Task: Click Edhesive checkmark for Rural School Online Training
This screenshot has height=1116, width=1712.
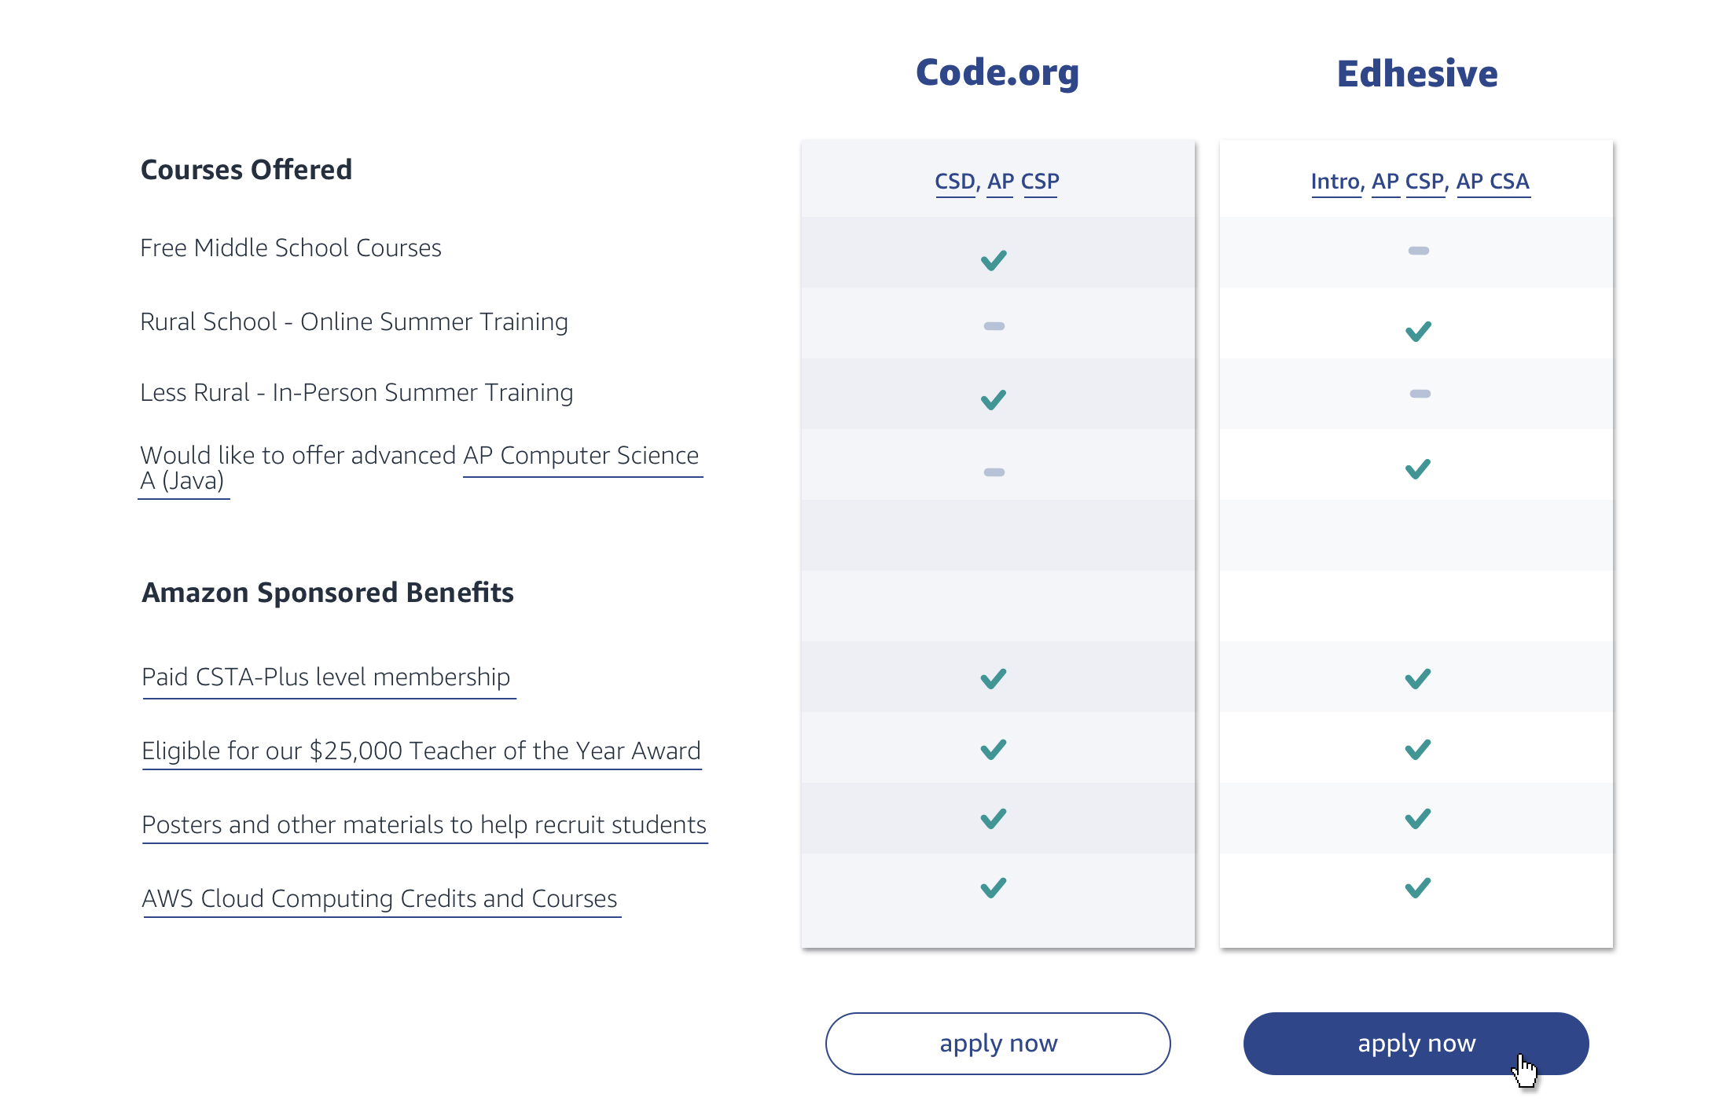Action: click(1418, 332)
